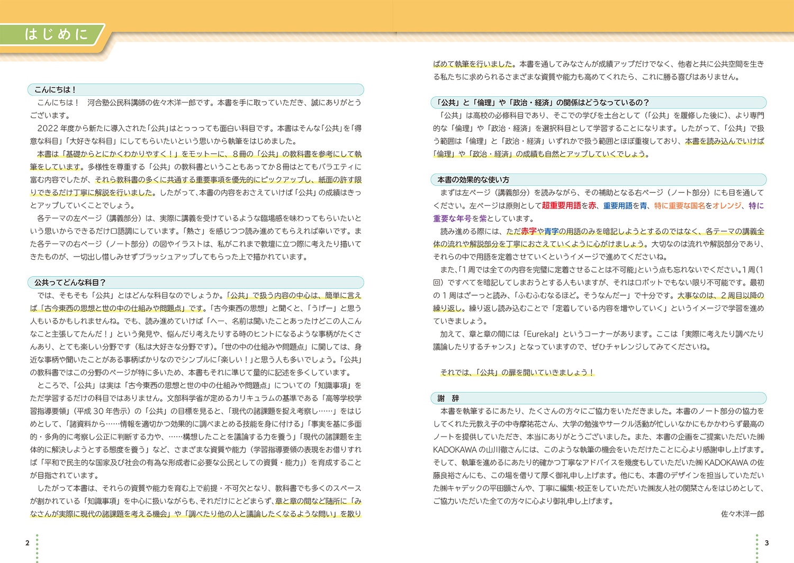Select the こんにちは！ section heading
794x563 pixels.
point(196,89)
